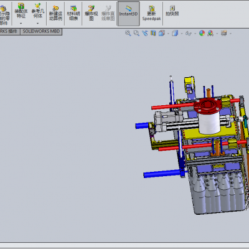Click the red flange on the 3D model
Screen dimensions: 249x249
point(207,106)
